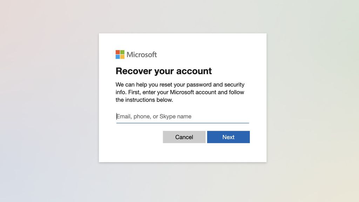Select the yellow square in the Microsoft logo
Screen dimensions: 359x202
coord(122,56)
